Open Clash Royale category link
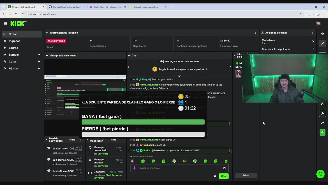 tap(112, 175)
